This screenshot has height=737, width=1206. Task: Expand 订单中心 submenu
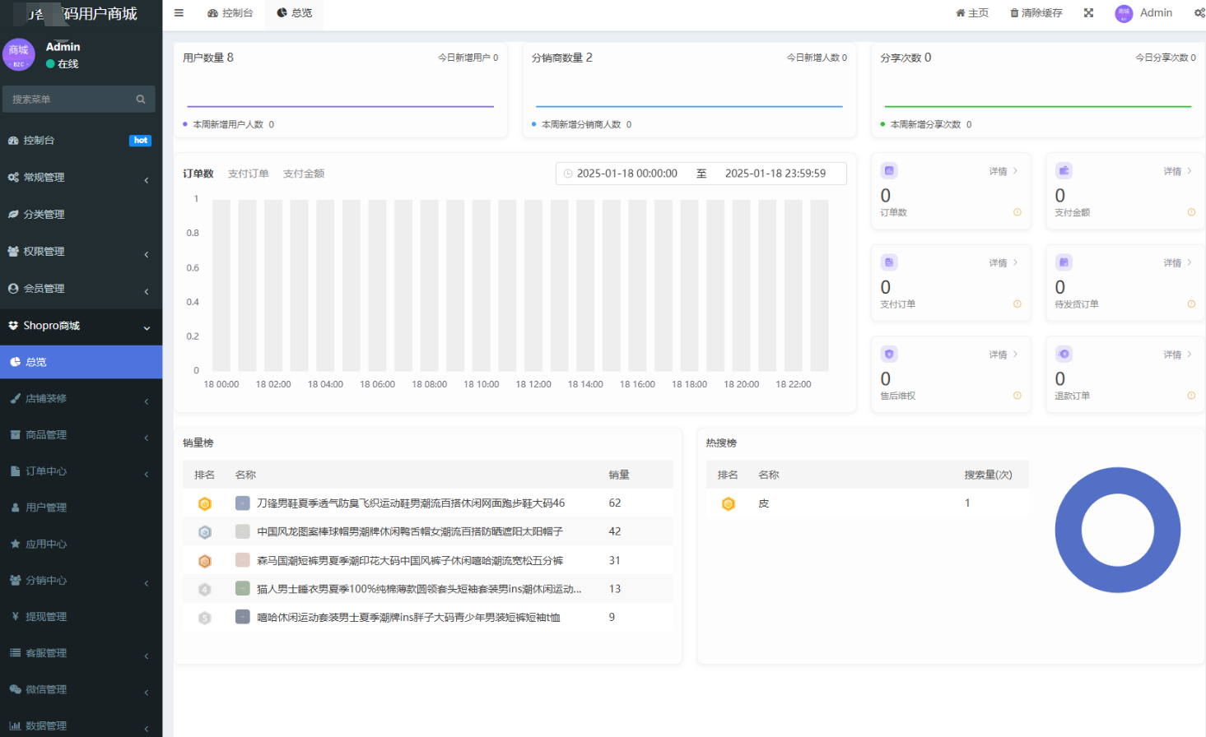point(81,471)
